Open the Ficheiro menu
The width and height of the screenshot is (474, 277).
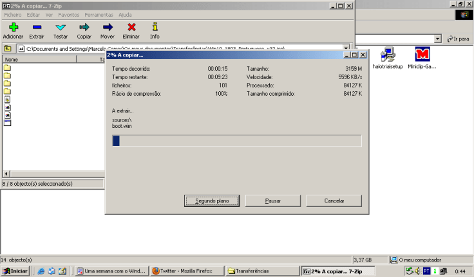pos(13,14)
